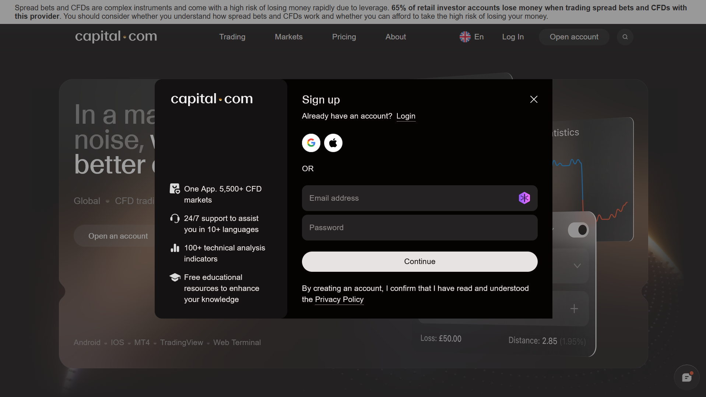Click the plus icon in background card
The image size is (706, 397).
point(574,309)
